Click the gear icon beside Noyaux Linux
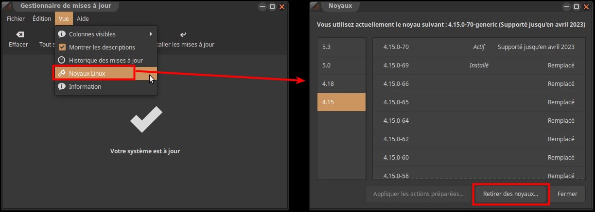The width and height of the screenshot is (595, 212). tap(62, 73)
